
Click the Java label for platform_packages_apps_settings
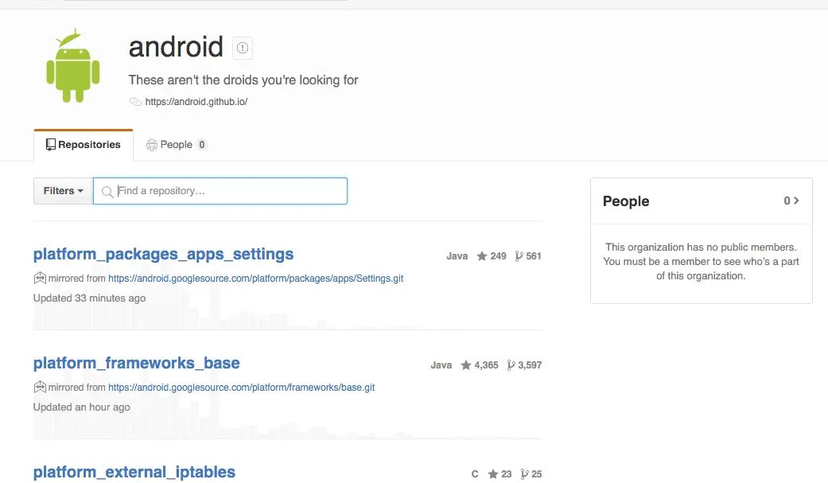[457, 256]
